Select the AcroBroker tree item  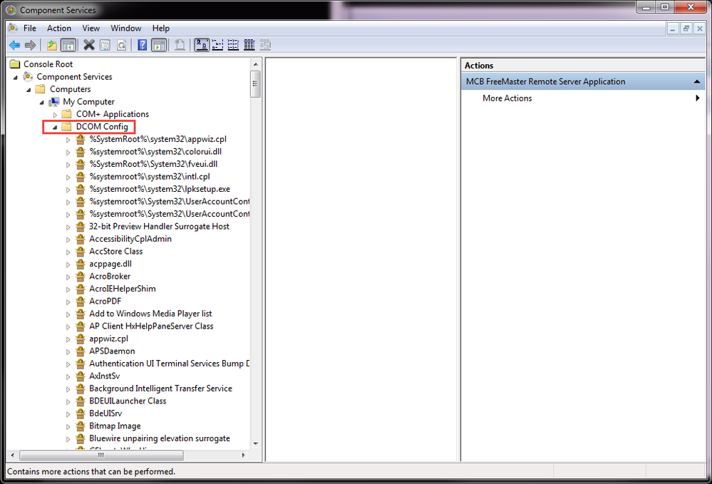[x=111, y=276]
